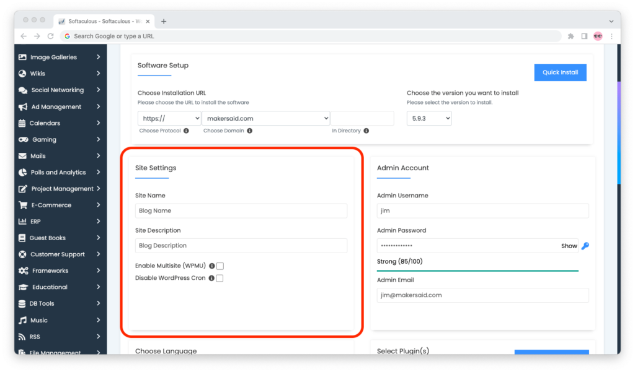Click the Enable Multisite info icon
635x372 pixels.
(212, 266)
